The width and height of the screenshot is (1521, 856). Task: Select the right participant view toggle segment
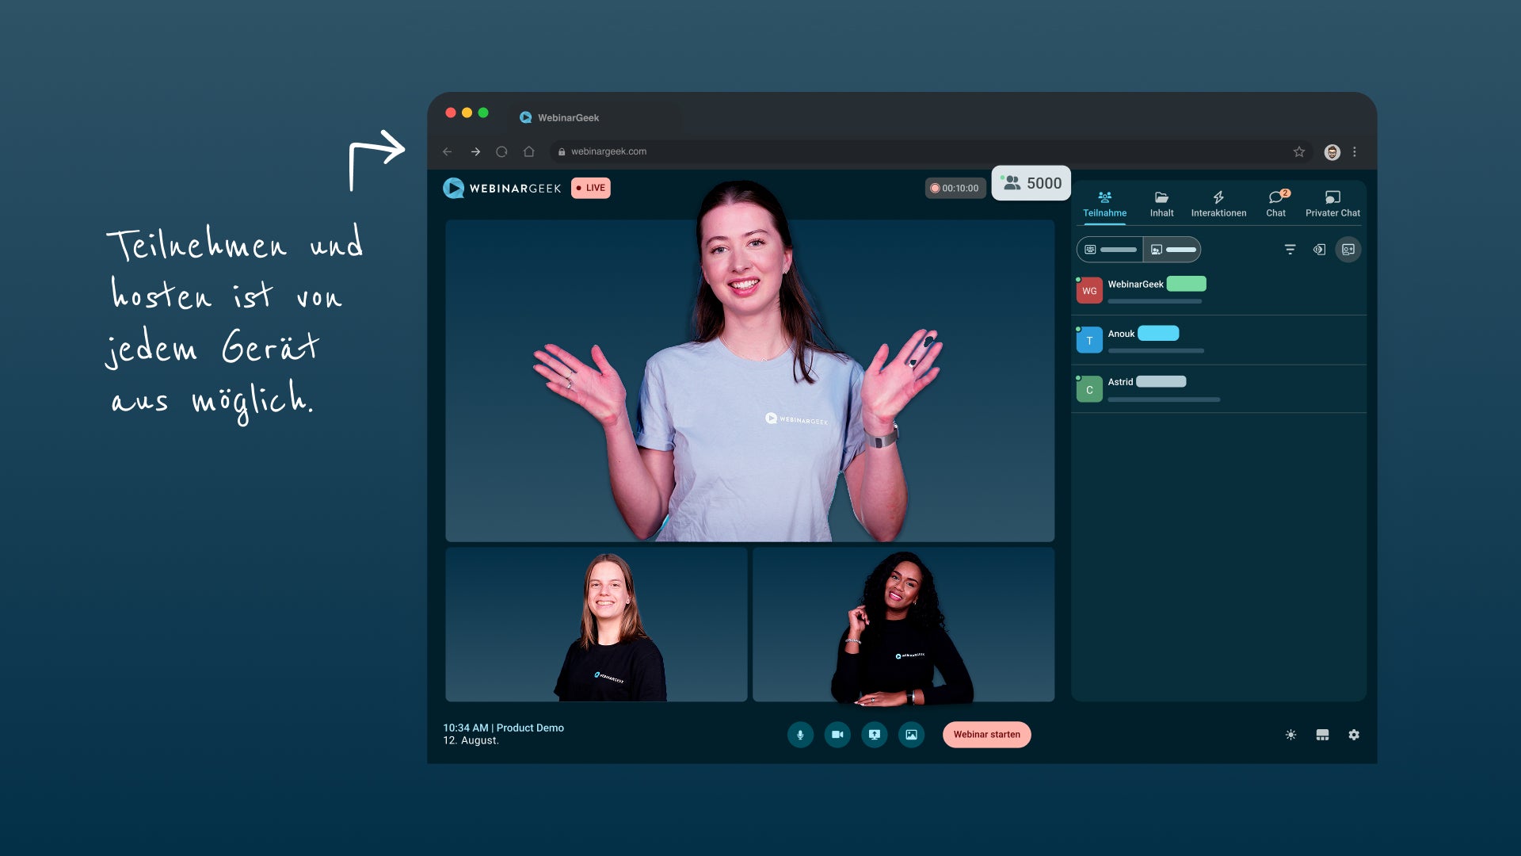[x=1172, y=250]
